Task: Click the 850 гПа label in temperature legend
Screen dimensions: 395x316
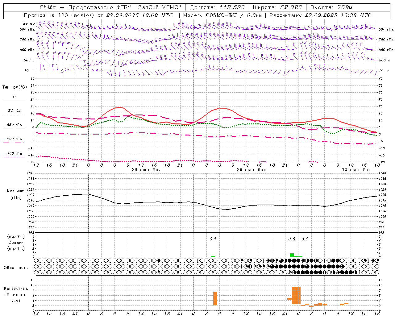Action: click(14, 125)
